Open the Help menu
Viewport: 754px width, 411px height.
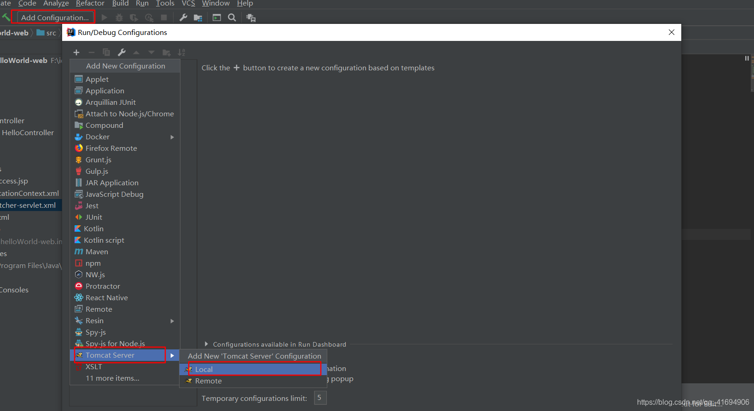(245, 4)
